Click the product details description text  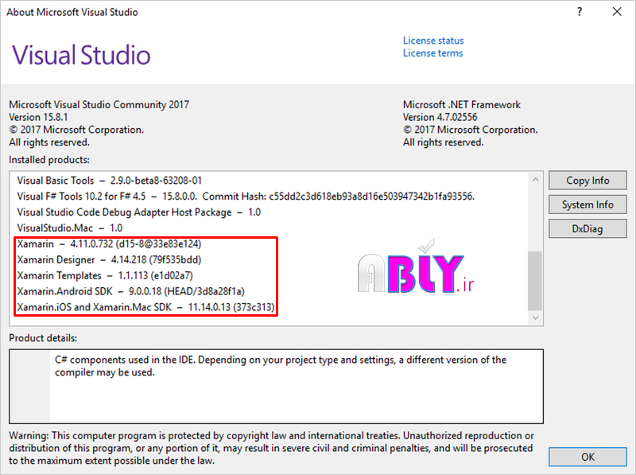(x=281, y=366)
